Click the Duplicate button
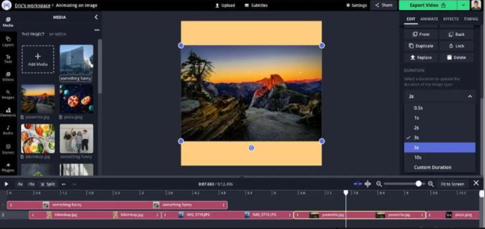Image resolution: width=485 pixels, height=229 pixels. [421, 46]
